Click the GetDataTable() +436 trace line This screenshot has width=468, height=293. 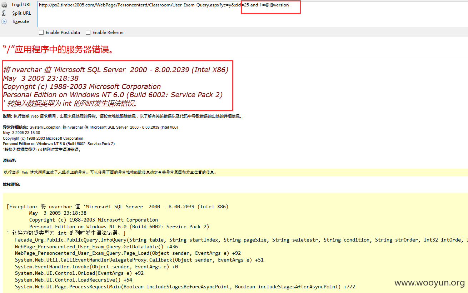click(x=96, y=247)
